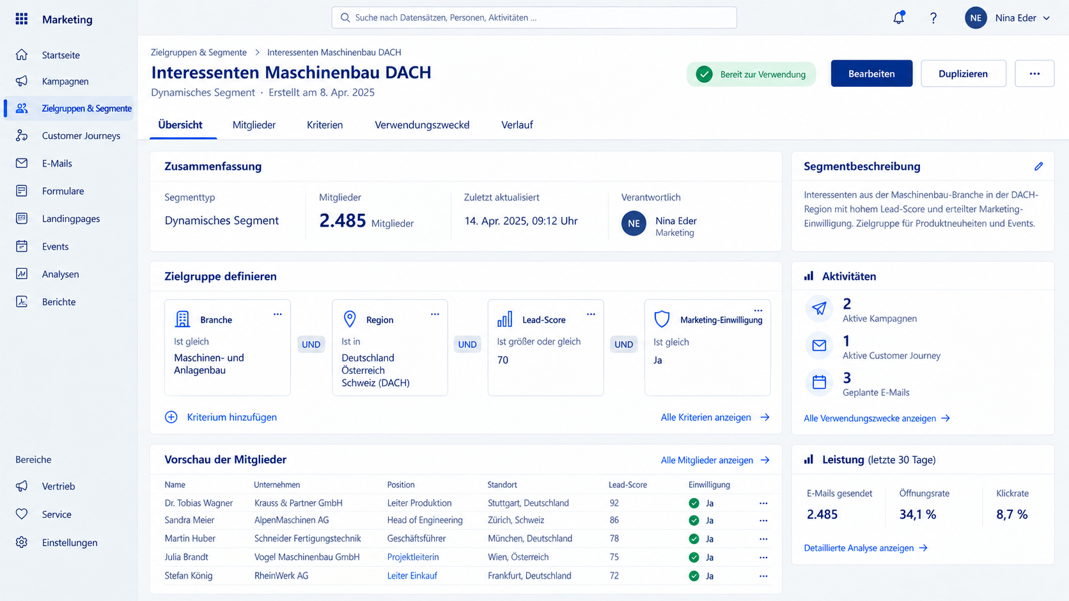The width and height of the screenshot is (1069, 601).
Task: Open Lead-Score criterion options menu
Action: (x=591, y=314)
